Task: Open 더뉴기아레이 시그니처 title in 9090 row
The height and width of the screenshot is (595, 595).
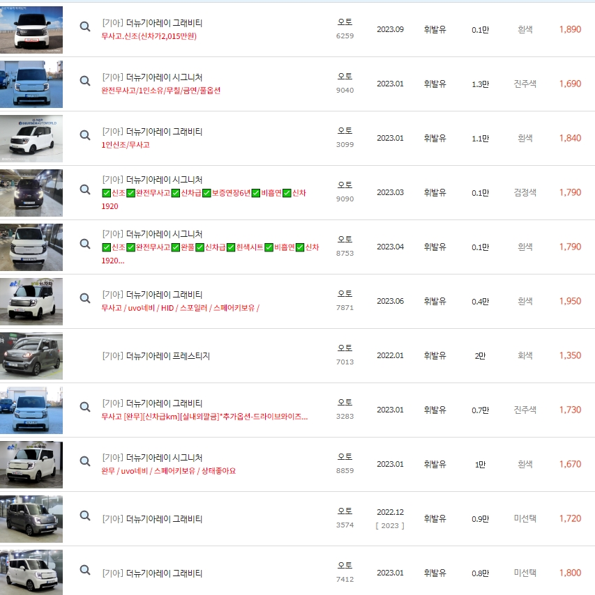Action: (164, 180)
